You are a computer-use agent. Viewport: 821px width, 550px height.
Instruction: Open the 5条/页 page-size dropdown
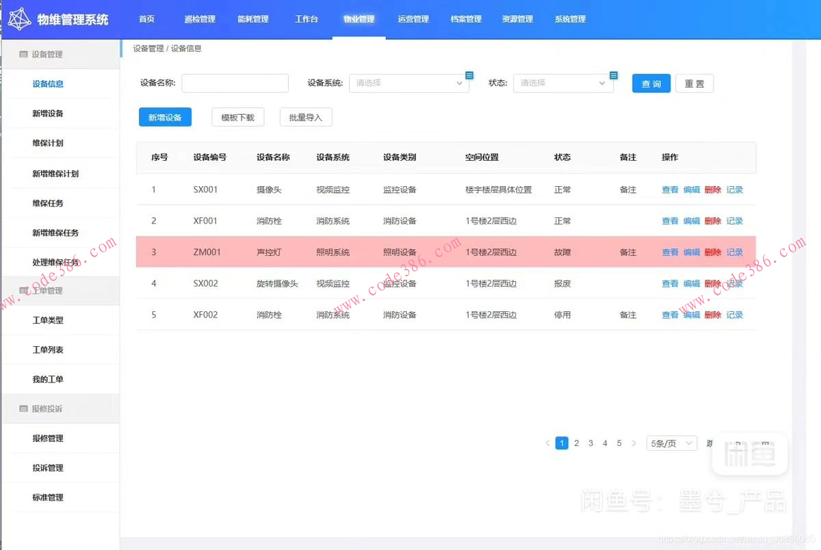670,443
